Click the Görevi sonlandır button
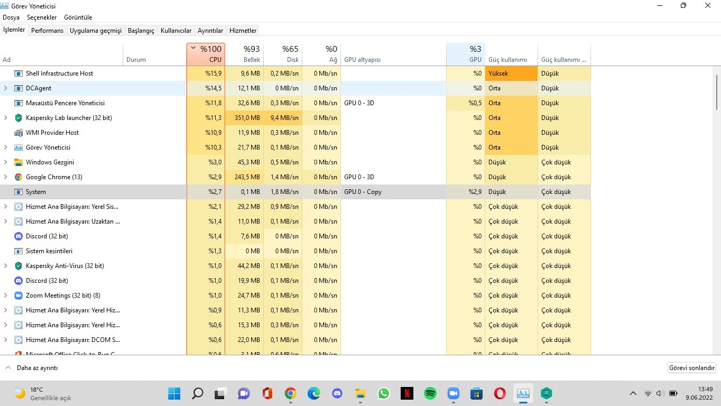Viewport: 721px width, 406px height. (x=692, y=368)
